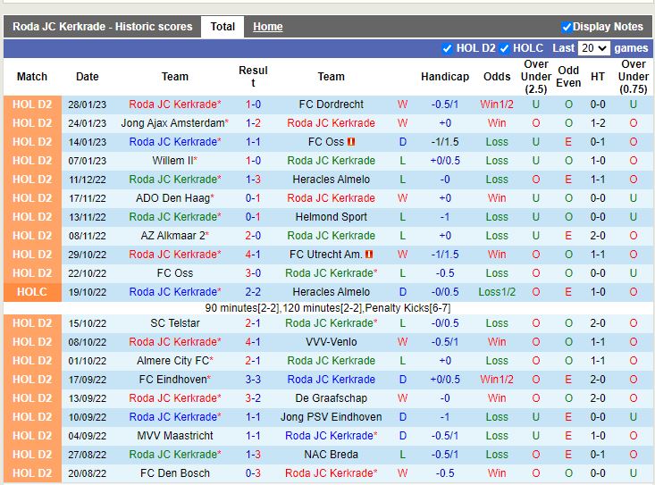Screen dimensions: 655x485
Task: Click FC Oss in the 22/10/22 row
Action: point(175,273)
